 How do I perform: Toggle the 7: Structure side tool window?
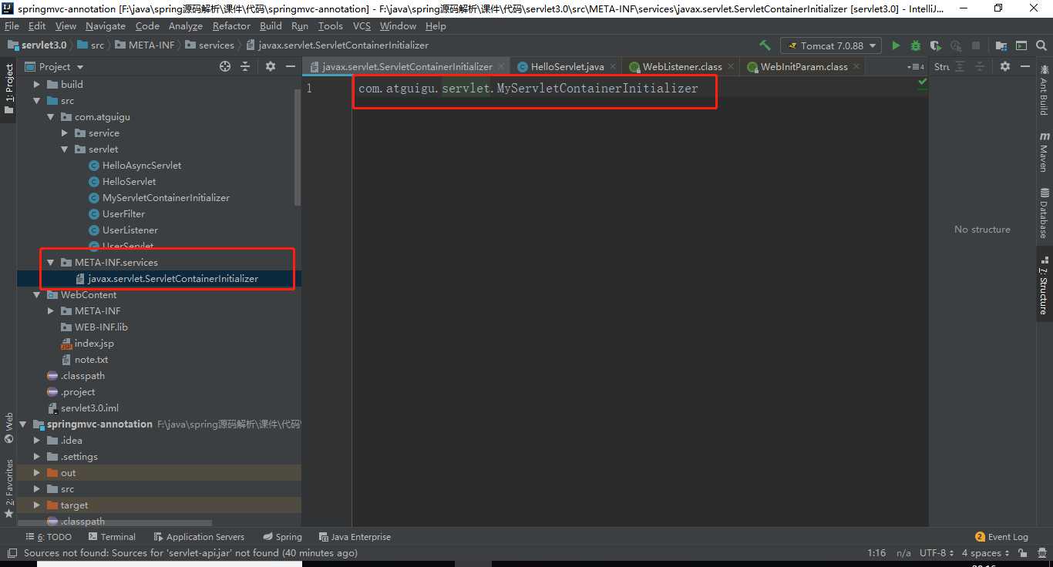[1045, 285]
